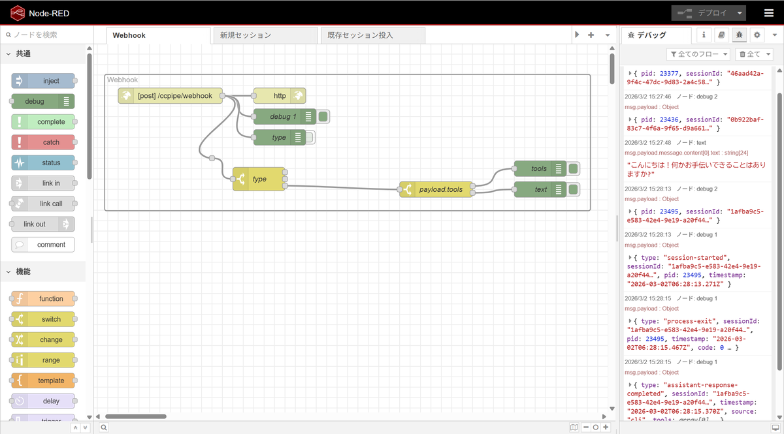Image resolution: width=784 pixels, height=434 pixels.
Task: Switch to the 既存セッション投入 flow tab
Action: (x=372, y=35)
